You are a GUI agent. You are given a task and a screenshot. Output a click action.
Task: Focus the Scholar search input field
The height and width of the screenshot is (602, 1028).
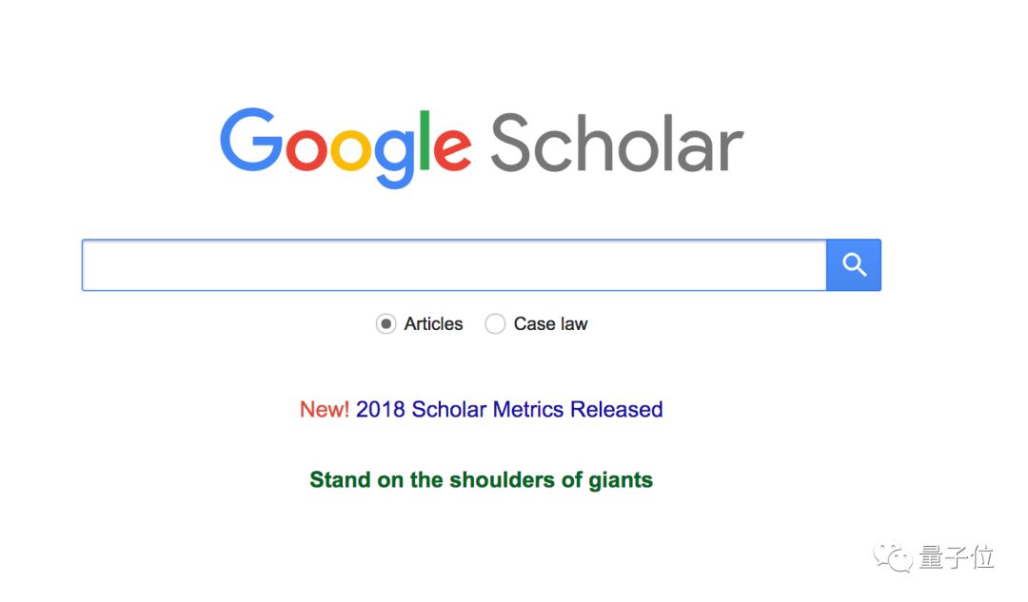click(x=453, y=265)
